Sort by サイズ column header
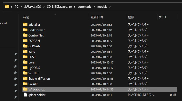The width and height of the screenshot is (182, 101). pos(163,17)
